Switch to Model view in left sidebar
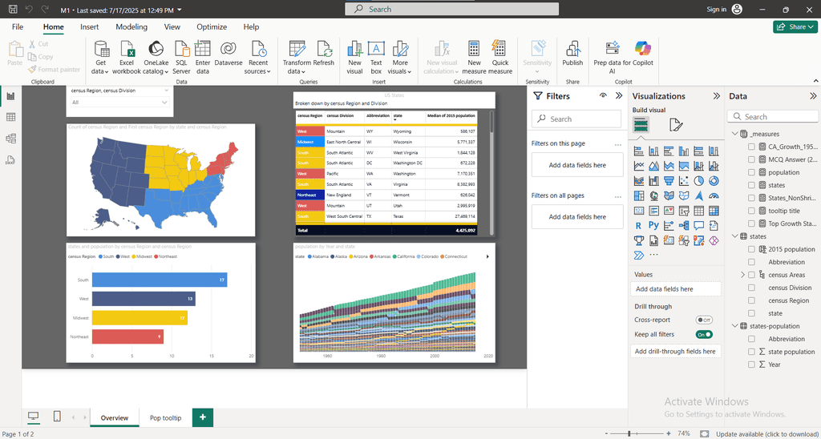The image size is (821, 439). click(x=10, y=138)
